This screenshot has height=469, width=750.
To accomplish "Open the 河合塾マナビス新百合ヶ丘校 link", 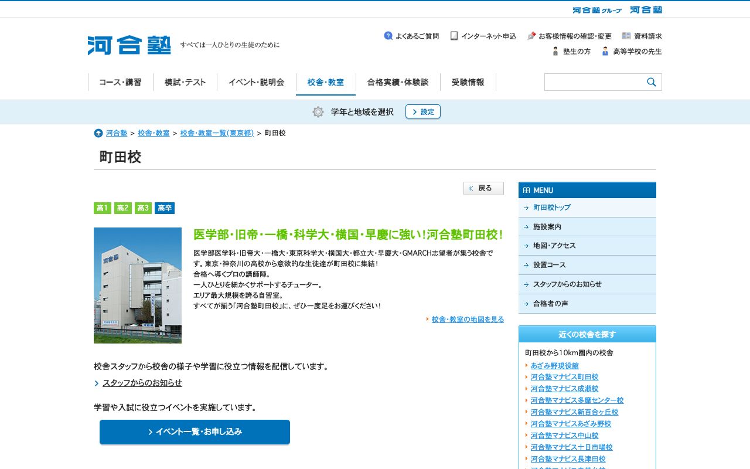I will point(575,412).
